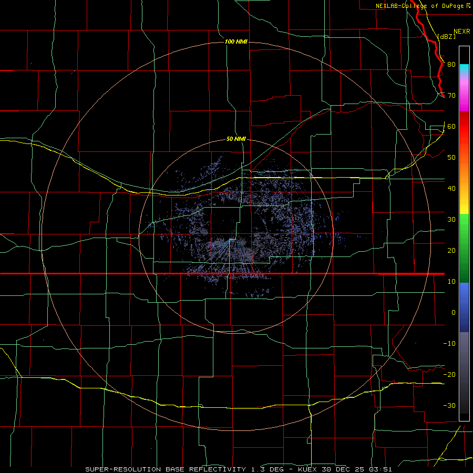Click the blue segment of the color bar
Image resolution: width=473 pixels, height=473 pixels.
pyautogui.click(x=464, y=307)
